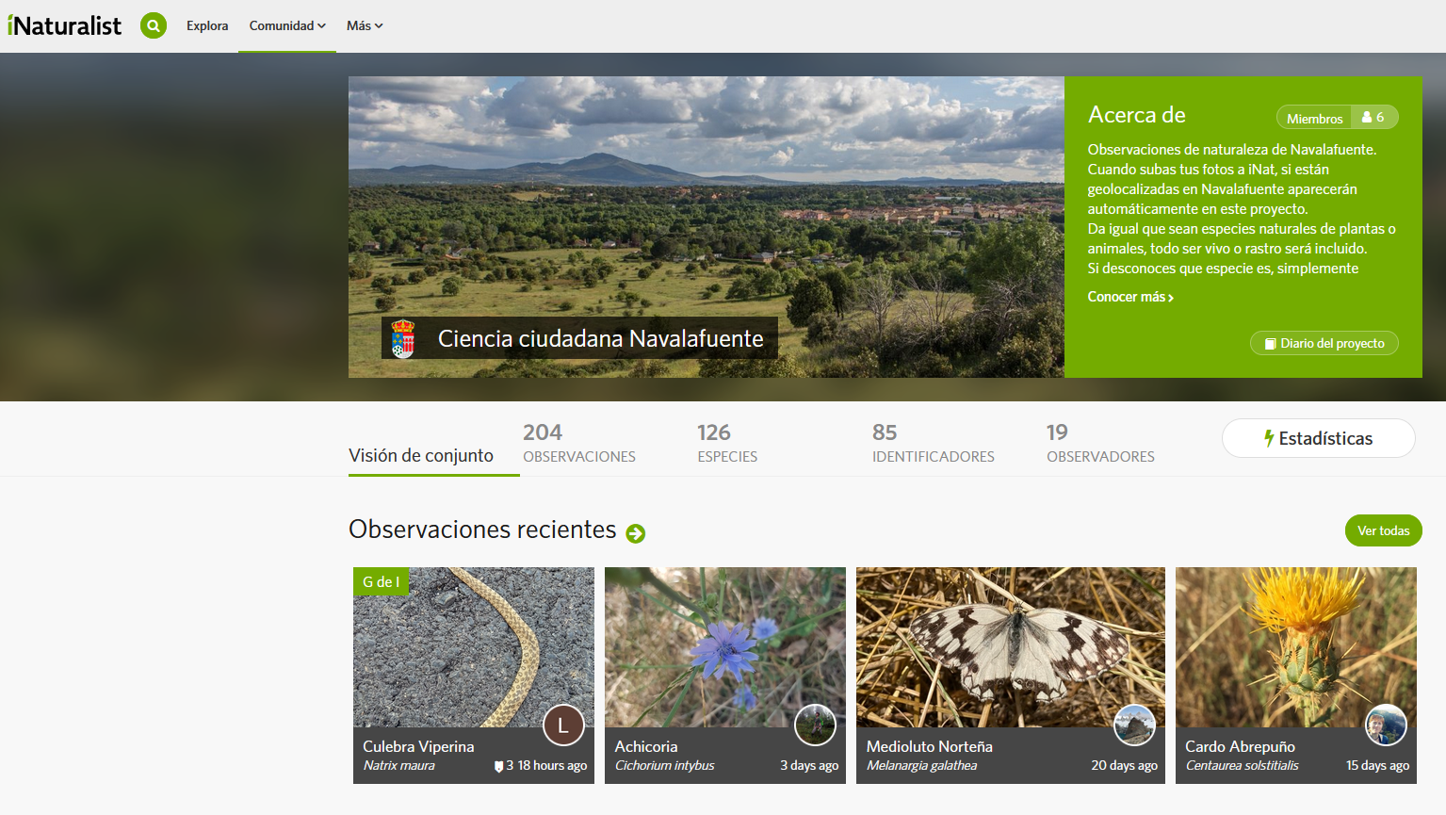Click the Centaurea solstitialis scientific name
Viewport: 1446px width, 815px height.
pyautogui.click(x=1242, y=765)
